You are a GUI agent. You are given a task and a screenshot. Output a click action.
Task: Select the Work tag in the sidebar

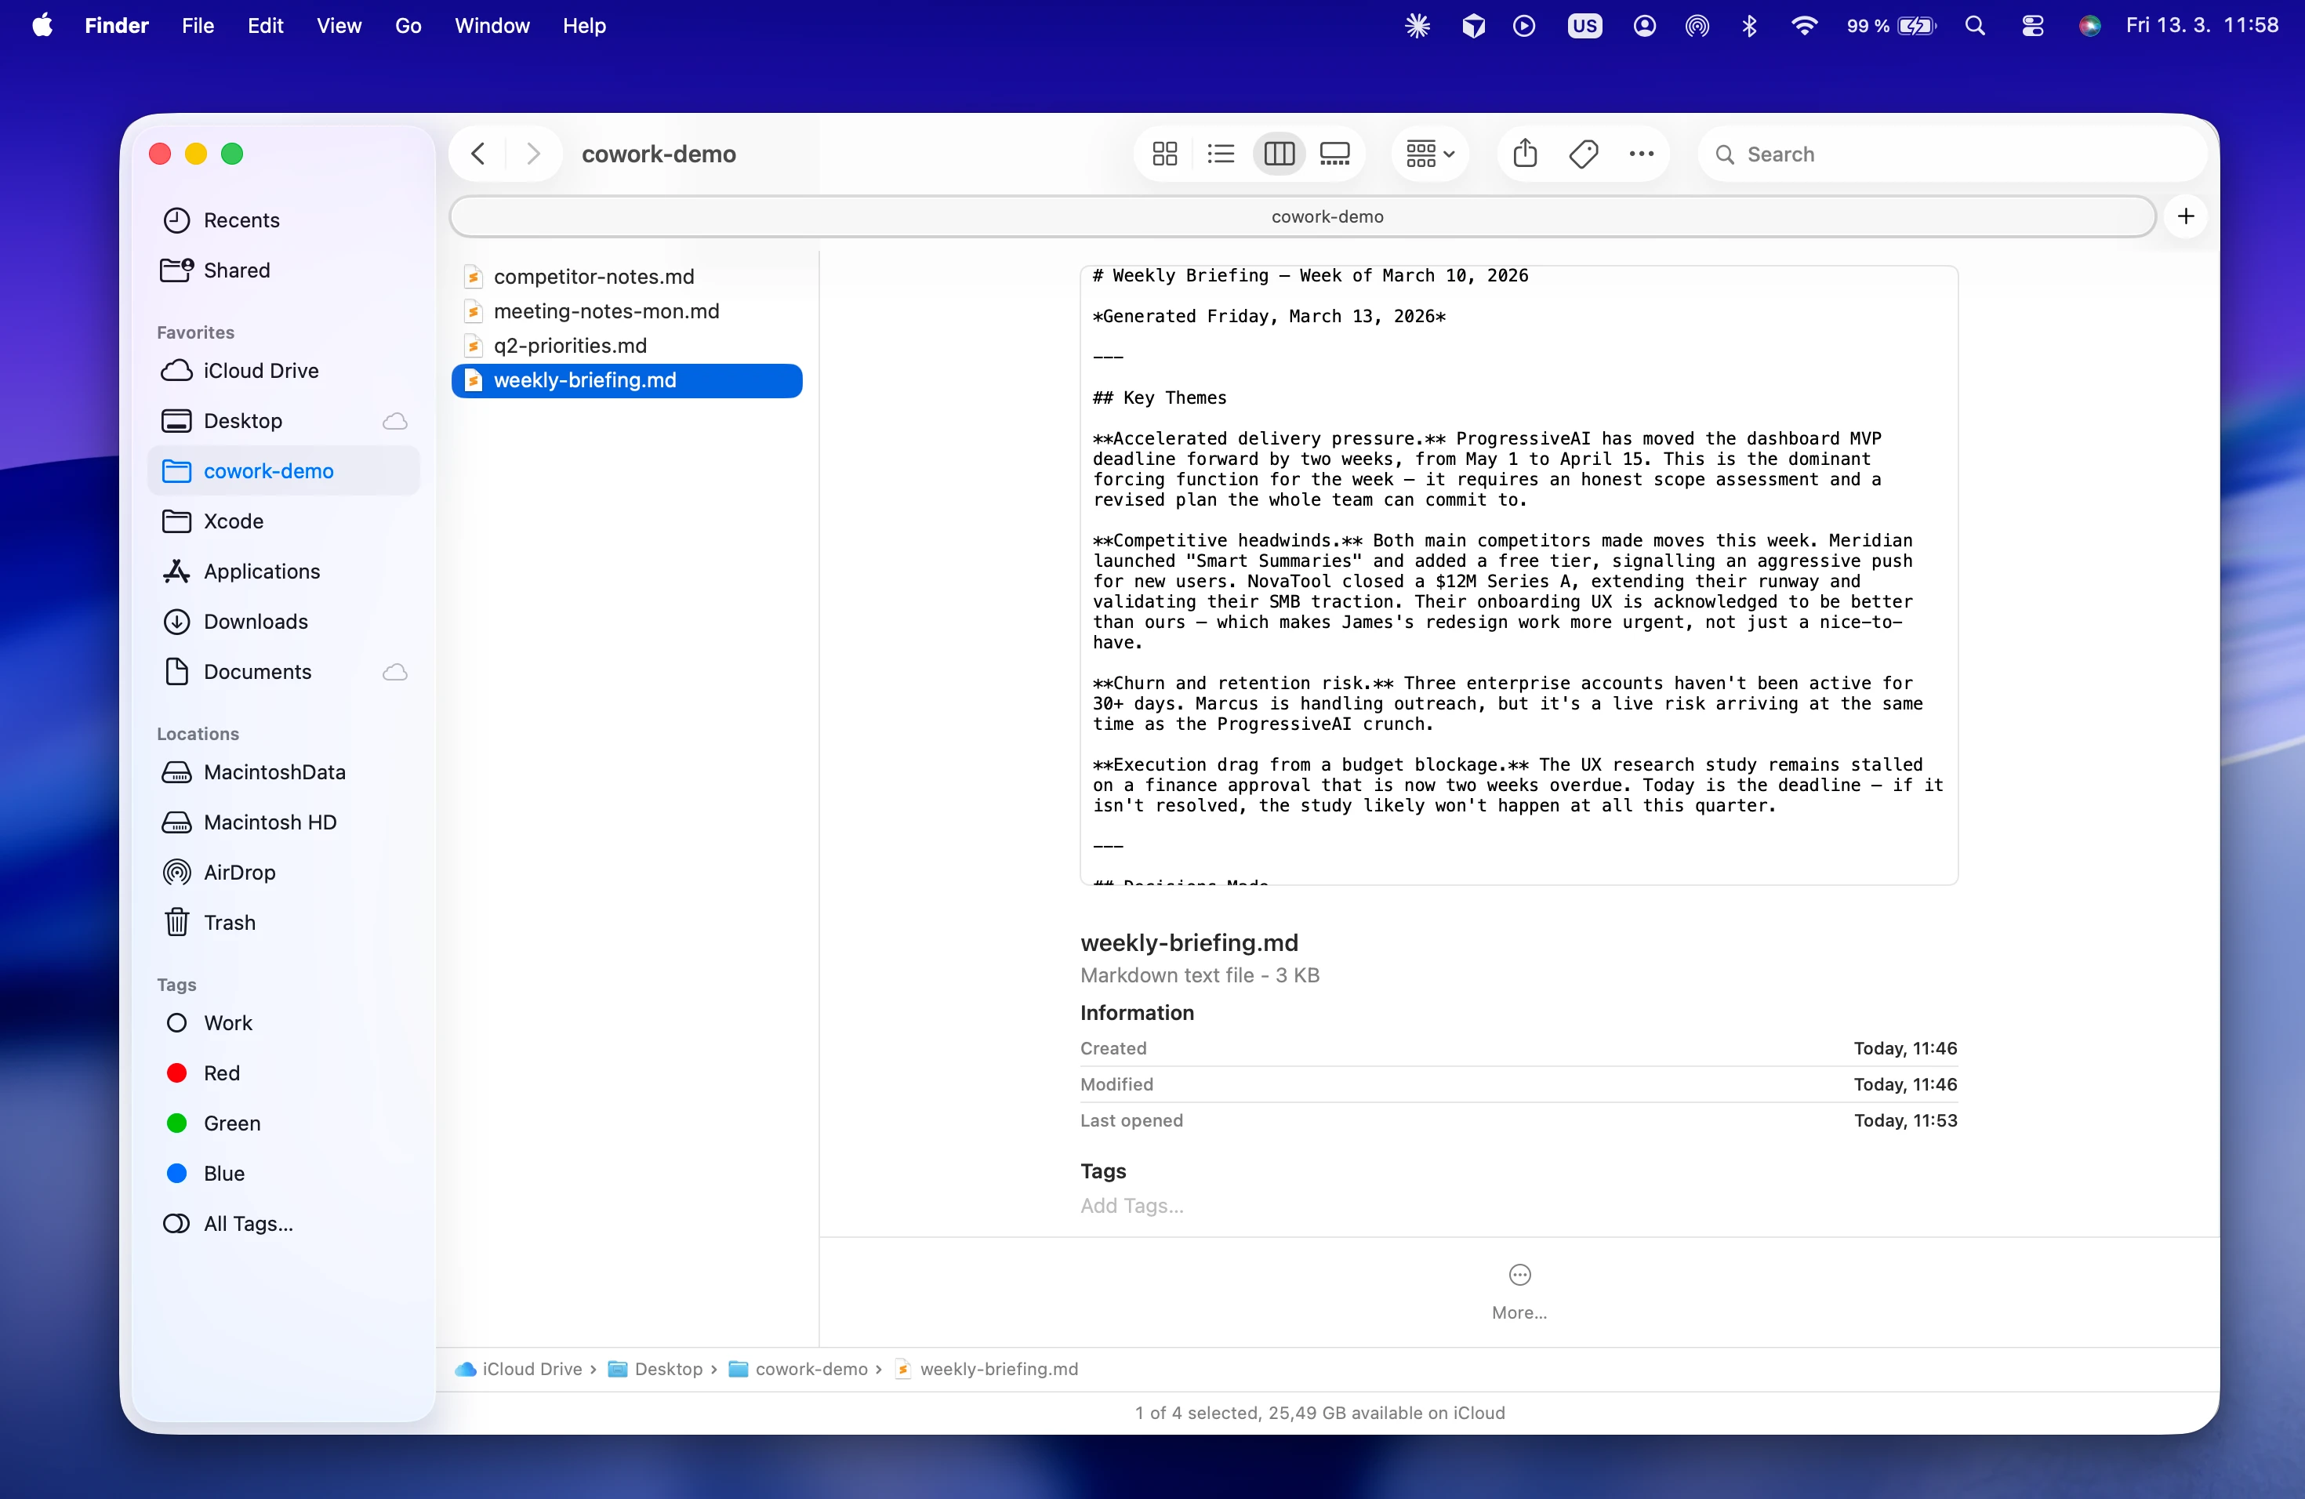pos(229,1022)
